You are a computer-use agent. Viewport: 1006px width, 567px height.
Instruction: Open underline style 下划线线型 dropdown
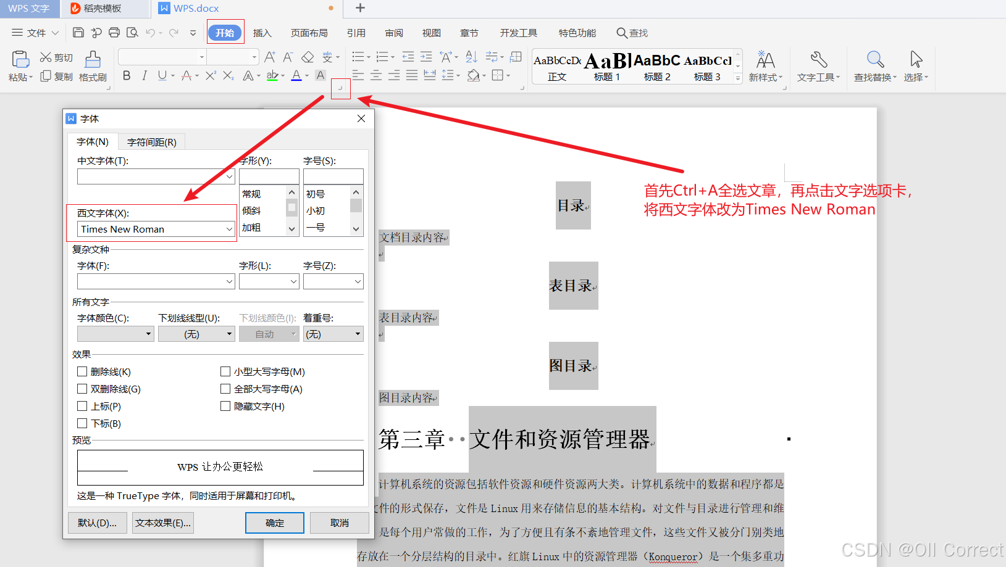(196, 334)
